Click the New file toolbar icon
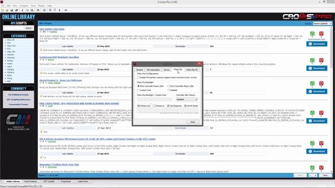Image resolution: width=335 pixels, height=188 pixels. coord(2,10)
